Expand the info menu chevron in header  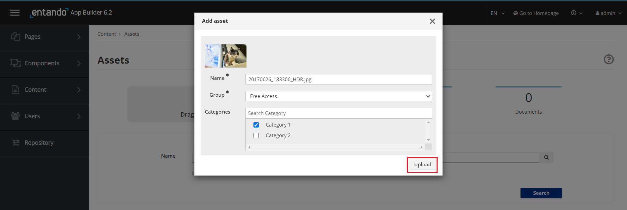click(x=581, y=13)
